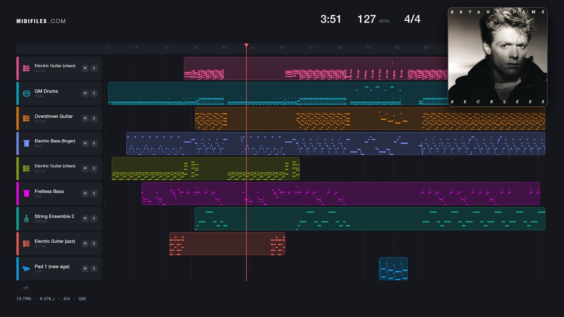Click the 127 BPM tempo display

[x=373, y=19]
